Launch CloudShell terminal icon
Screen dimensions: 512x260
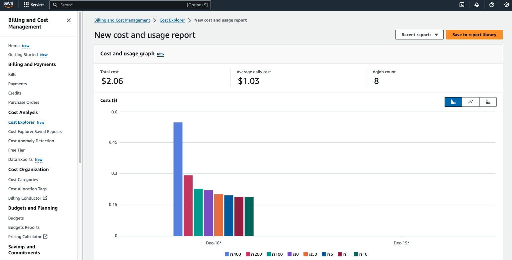(462, 5)
